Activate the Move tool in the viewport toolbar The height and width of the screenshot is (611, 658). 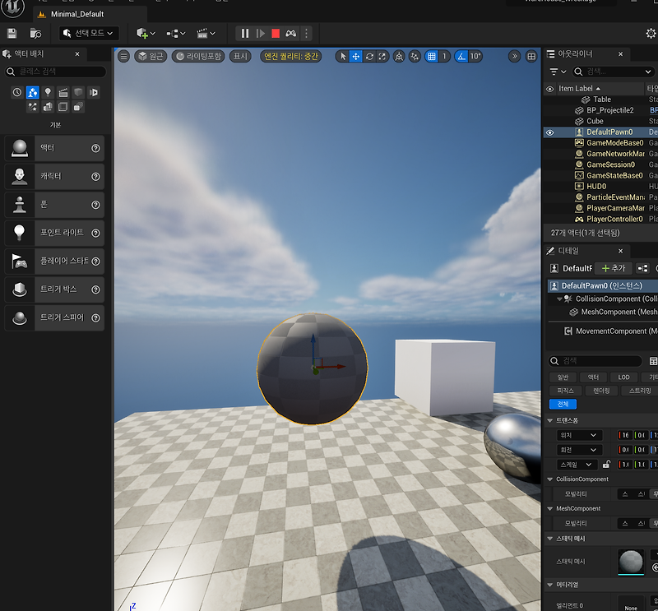tap(356, 56)
